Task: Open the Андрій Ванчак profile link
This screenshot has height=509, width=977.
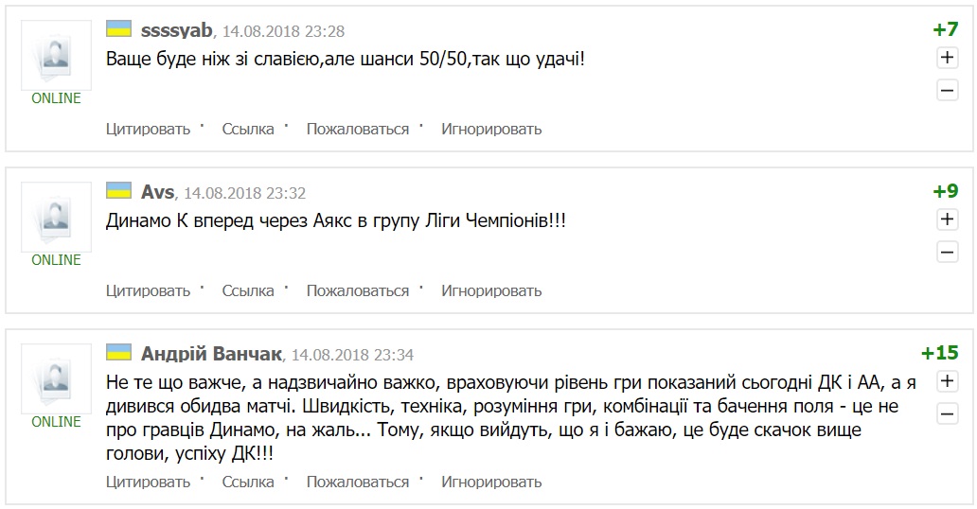Action: (211, 354)
